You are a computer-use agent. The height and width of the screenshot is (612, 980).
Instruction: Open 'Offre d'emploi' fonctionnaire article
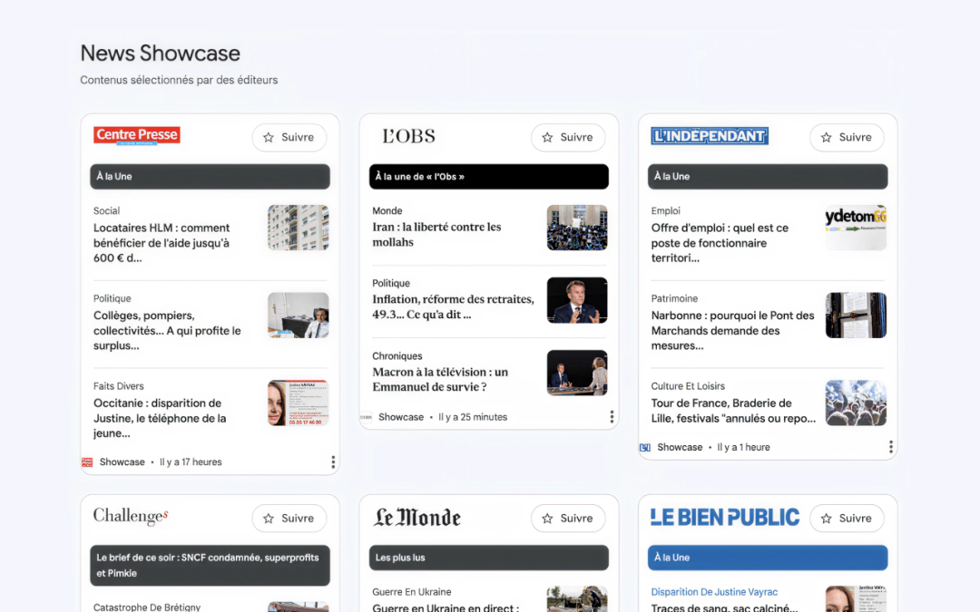click(x=720, y=243)
